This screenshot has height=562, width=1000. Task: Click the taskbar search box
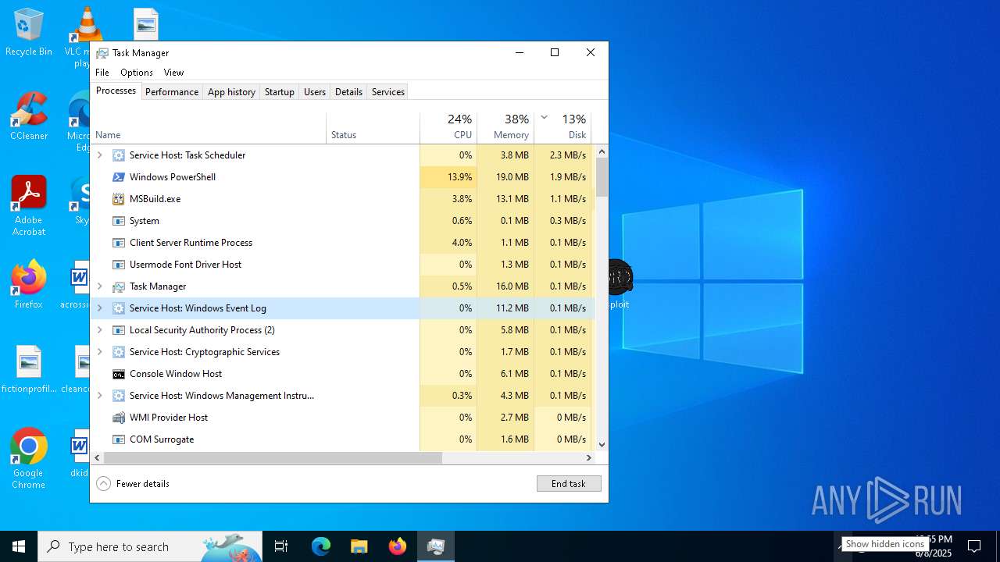point(150,546)
